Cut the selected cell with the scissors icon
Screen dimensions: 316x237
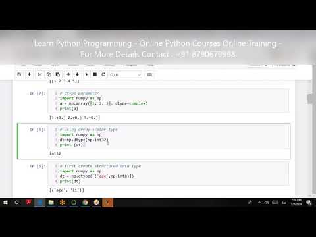click(39, 74)
